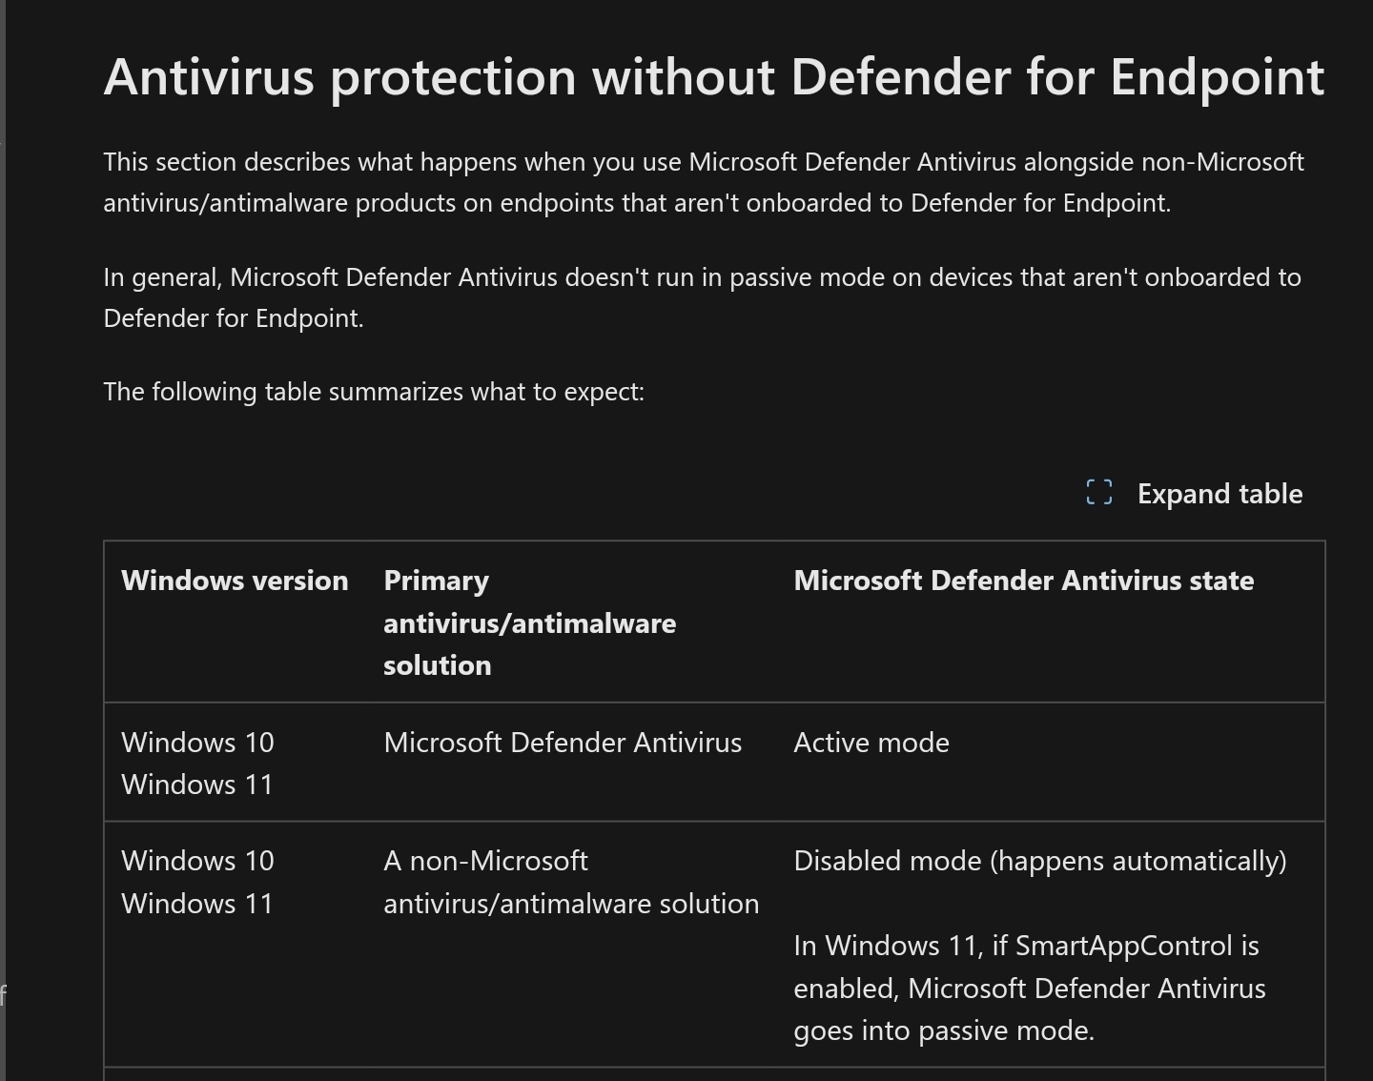Select the Disabled mode (happens automatically) text

(1039, 861)
